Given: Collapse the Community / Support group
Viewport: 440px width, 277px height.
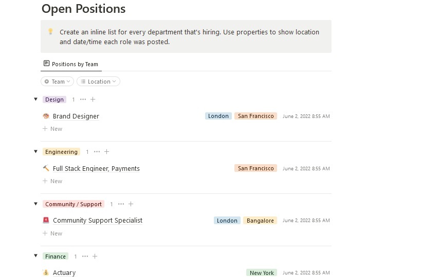Looking at the screenshot, I should (35, 204).
